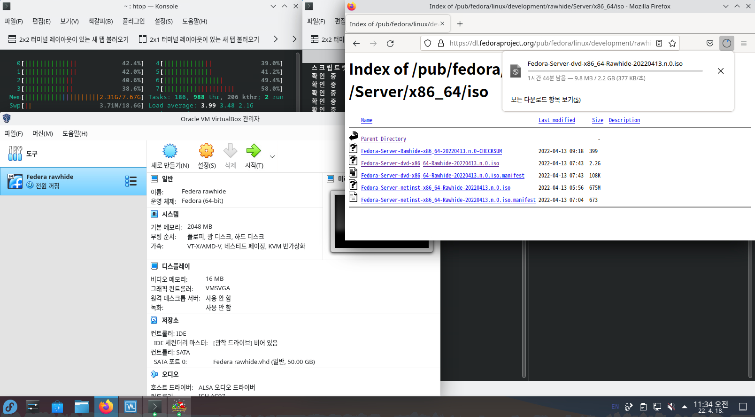Screen dimensions: 755x417
Task: Click the Firefox address bar URL
Action: (549, 43)
